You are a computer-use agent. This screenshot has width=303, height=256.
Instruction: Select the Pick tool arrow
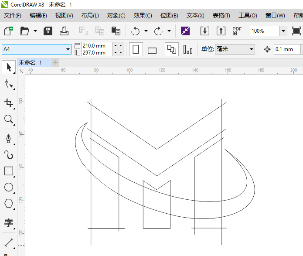(9, 67)
